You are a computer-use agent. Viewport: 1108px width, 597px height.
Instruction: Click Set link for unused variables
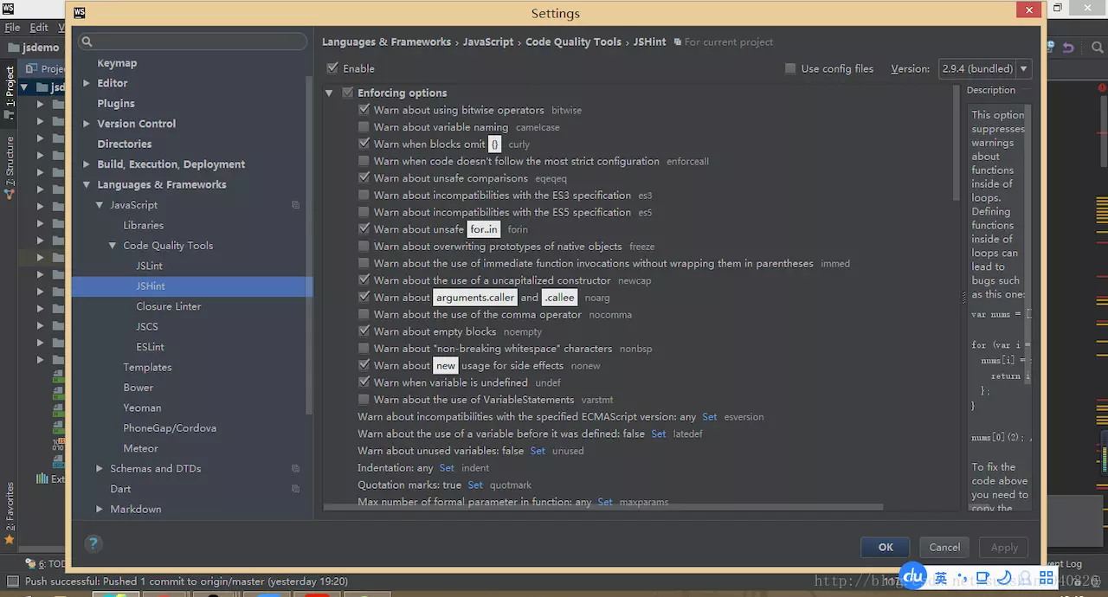pos(538,451)
